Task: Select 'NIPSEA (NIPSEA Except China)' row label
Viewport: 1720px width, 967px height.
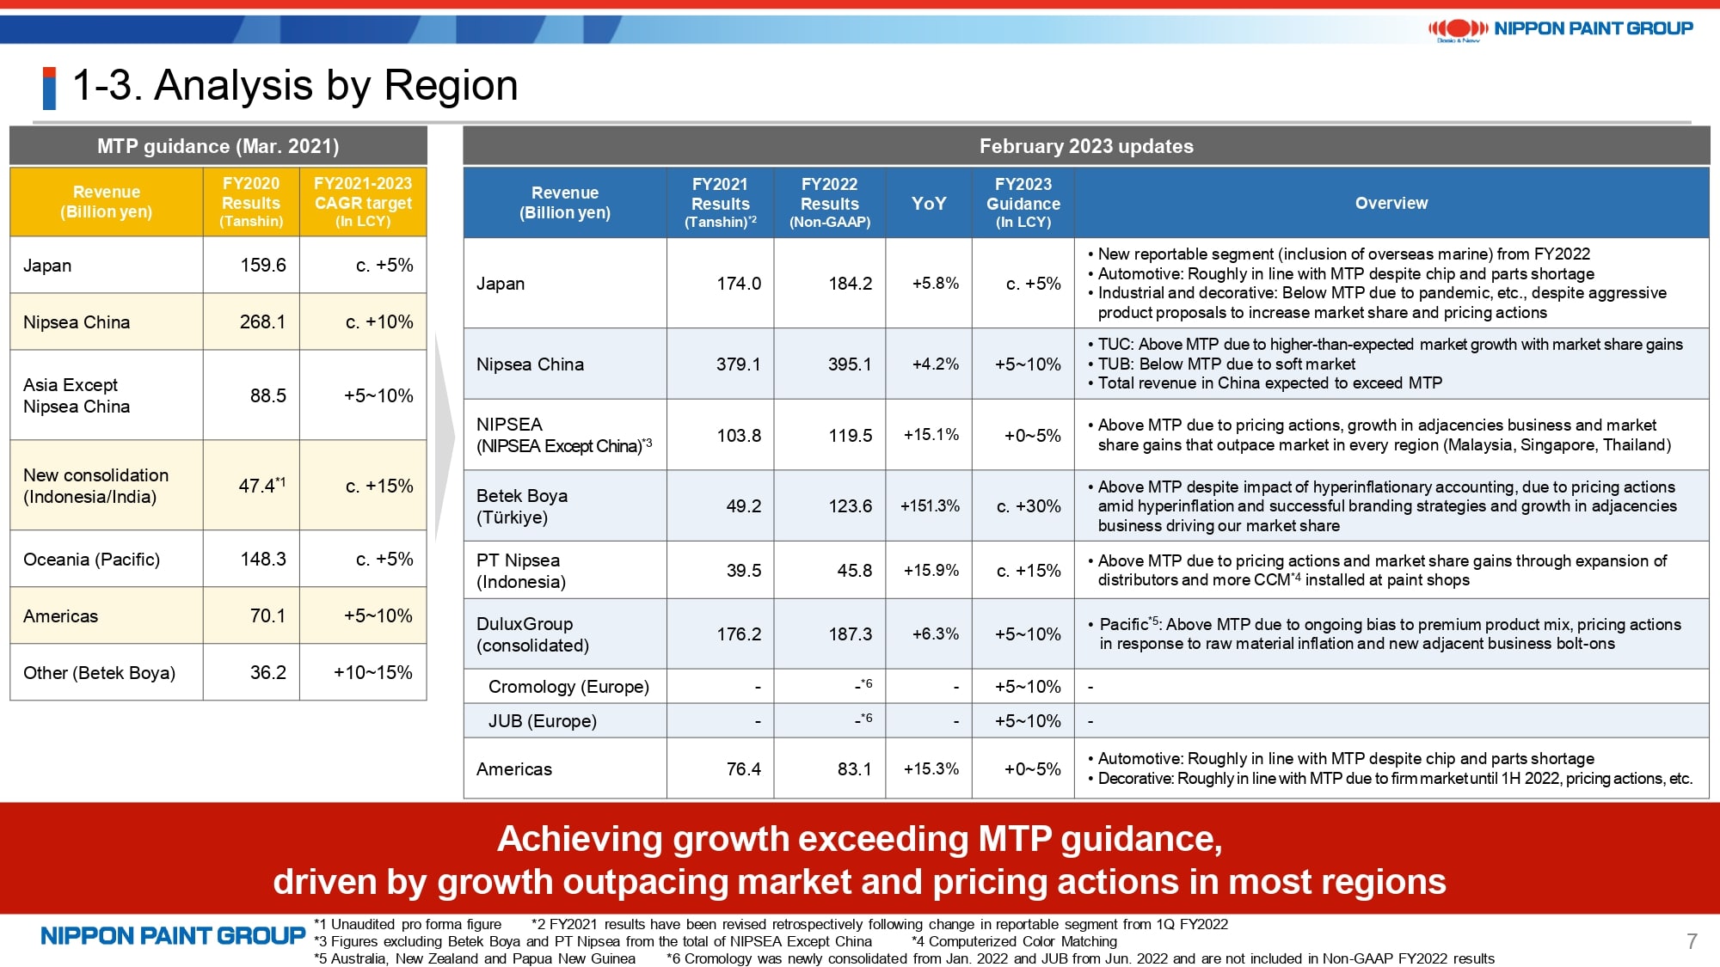Action: click(x=564, y=435)
